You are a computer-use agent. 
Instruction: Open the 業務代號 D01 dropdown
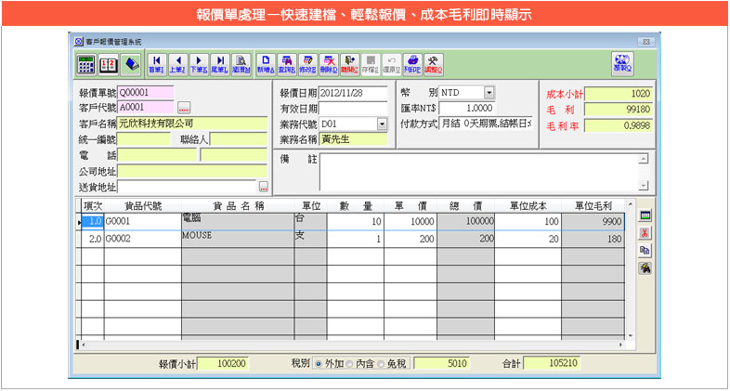tap(382, 124)
